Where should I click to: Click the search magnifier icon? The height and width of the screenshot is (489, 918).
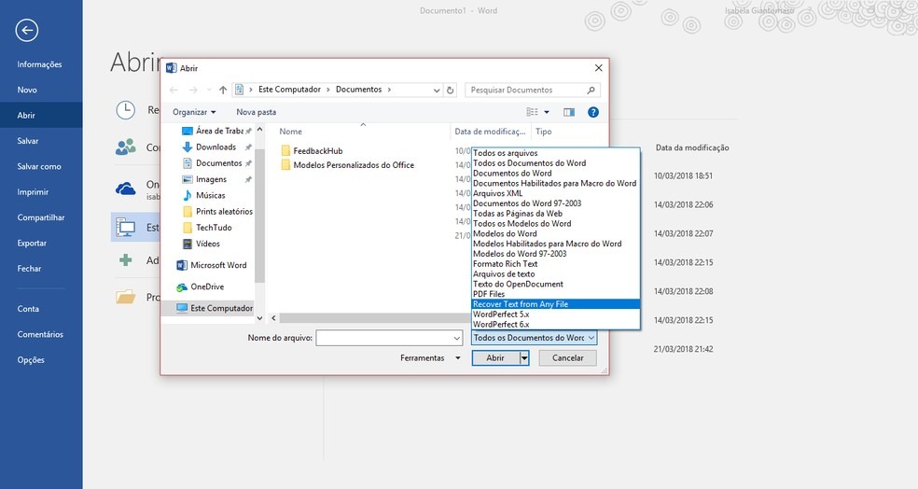tap(591, 90)
